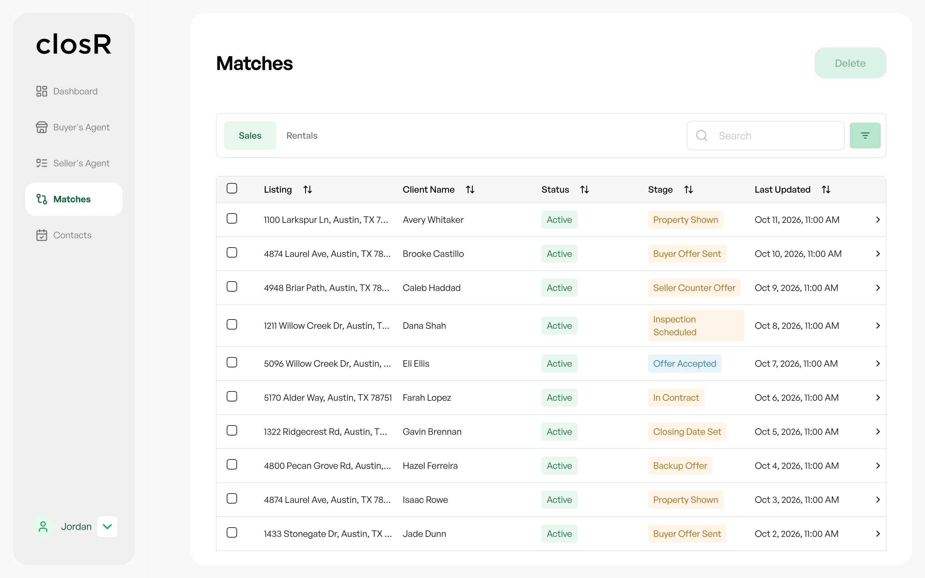The height and width of the screenshot is (578, 925).
Task: Open Dana Shah row via chevron
Action: 878,326
